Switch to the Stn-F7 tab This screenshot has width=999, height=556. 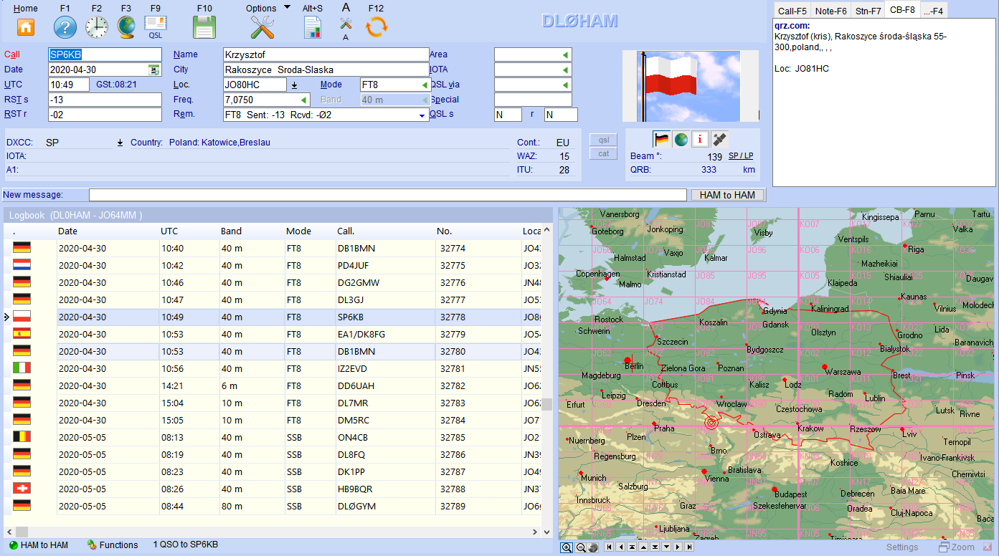point(868,11)
